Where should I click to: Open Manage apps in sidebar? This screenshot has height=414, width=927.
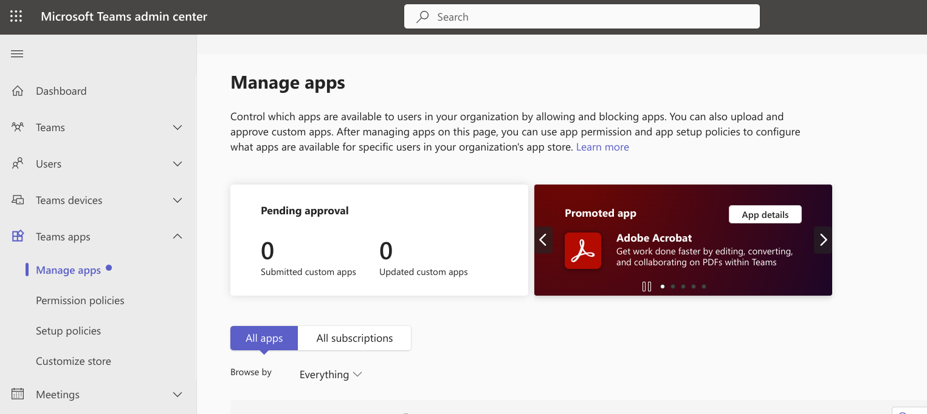(x=69, y=270)
